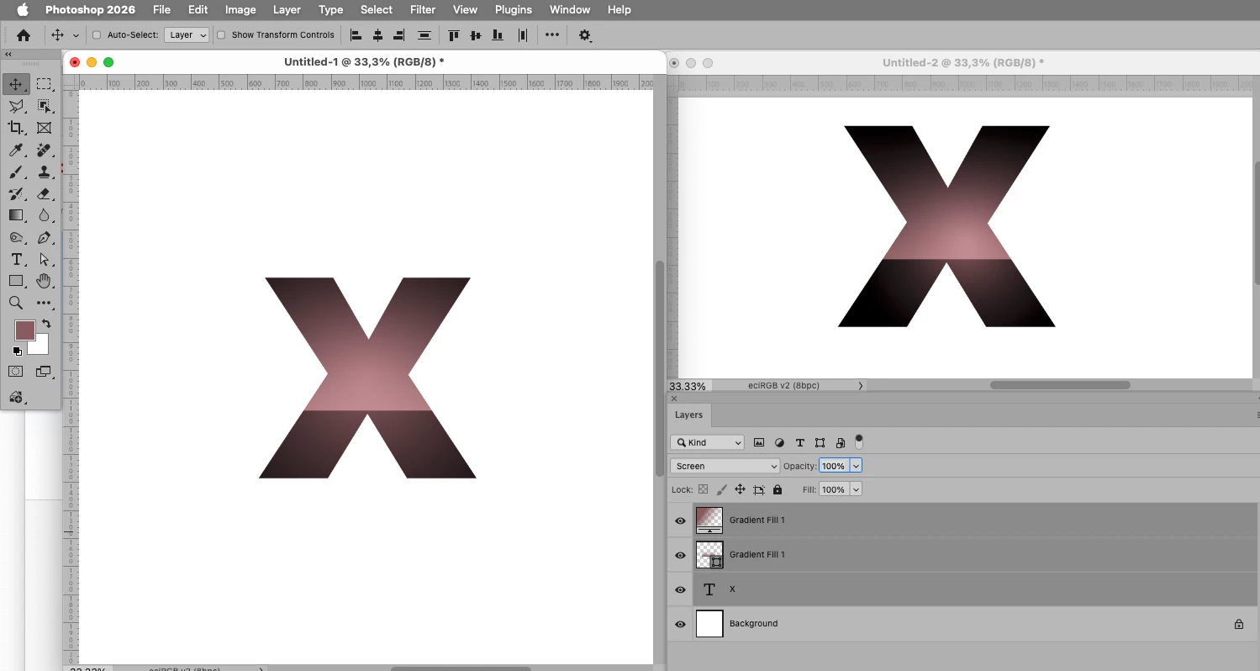Open the Apple menu
1260x671 pixels.
pyautogui.click(x=23, y=9)
